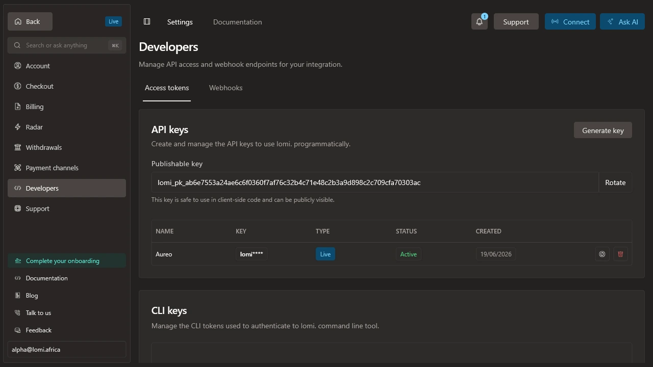Click the KEY column header
653x367 pixels.
(x=241, y=231)
